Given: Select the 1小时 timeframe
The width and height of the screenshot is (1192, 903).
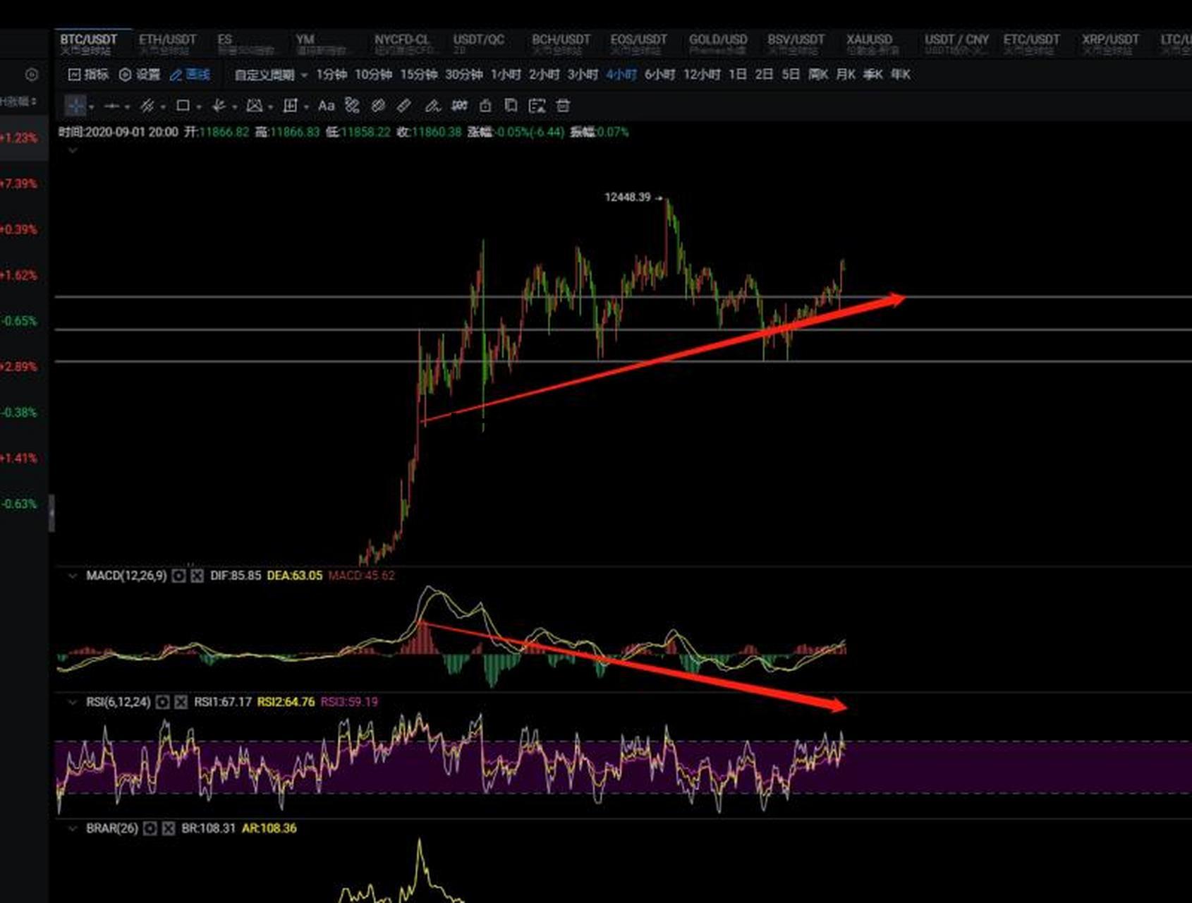Looking at the screenshot, I should click(x=506, y=75).
